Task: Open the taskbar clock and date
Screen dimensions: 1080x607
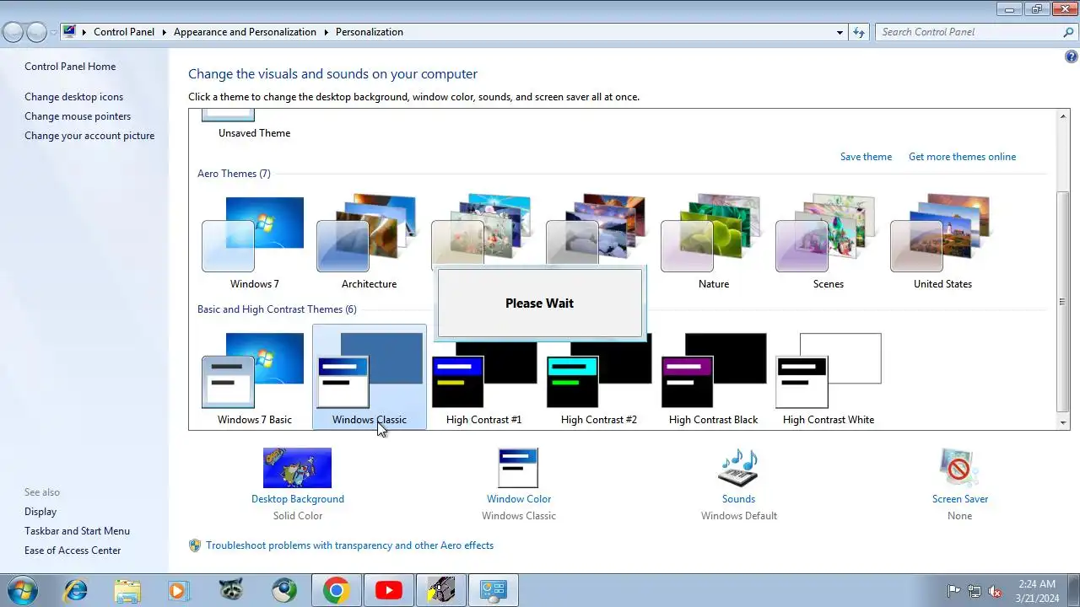Action: [1036, 590]
